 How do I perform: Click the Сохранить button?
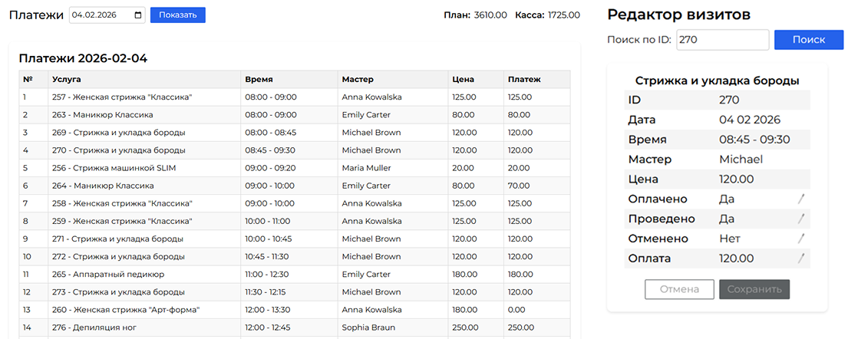pos(754,289)
